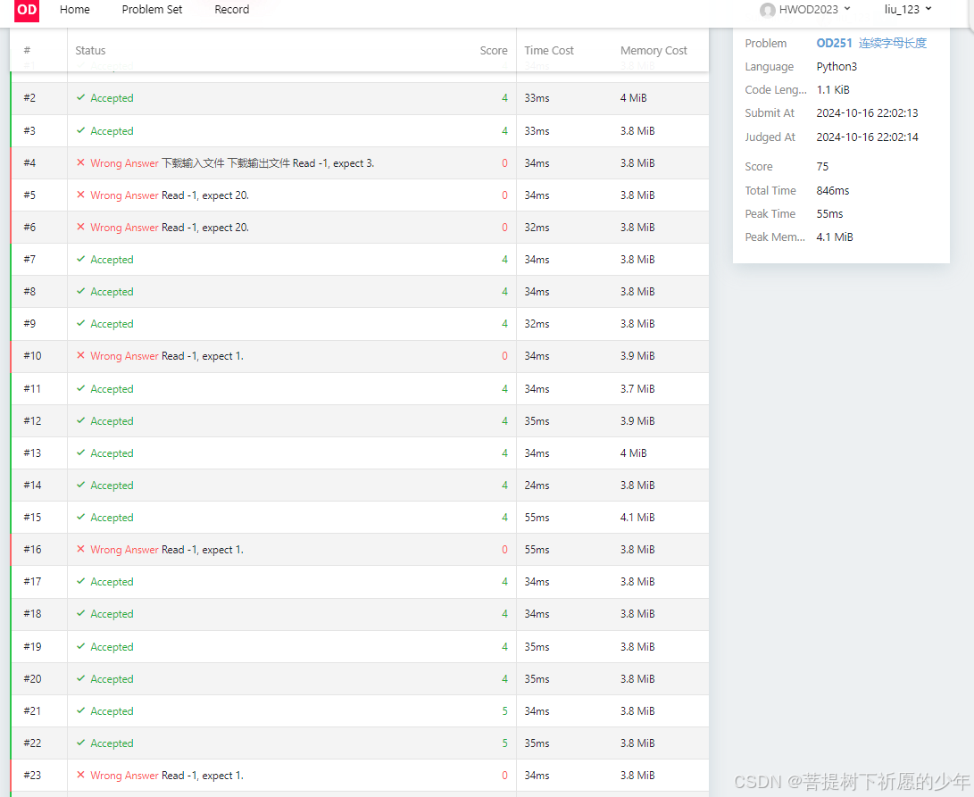Expand the HWOD2023 dropdown

[x=813, y=9]
